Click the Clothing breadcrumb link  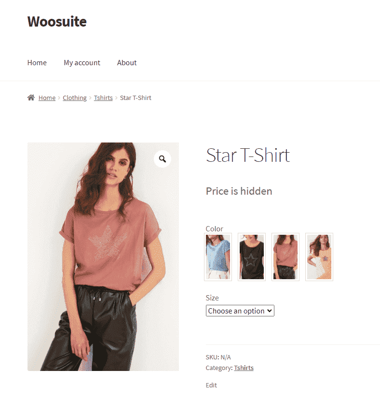pyautogui.click(x=75, y=98)
